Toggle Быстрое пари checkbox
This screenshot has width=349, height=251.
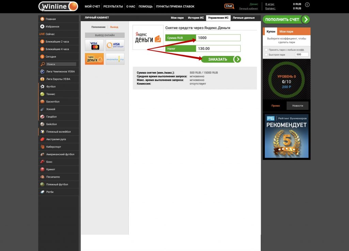coord(266,55)
